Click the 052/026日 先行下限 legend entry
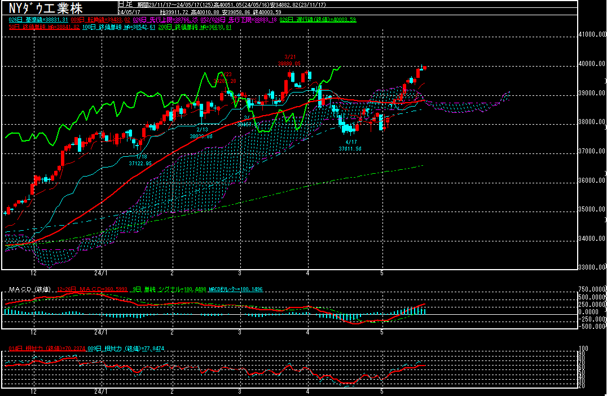 pyautogui.click(x=239, y=20)
